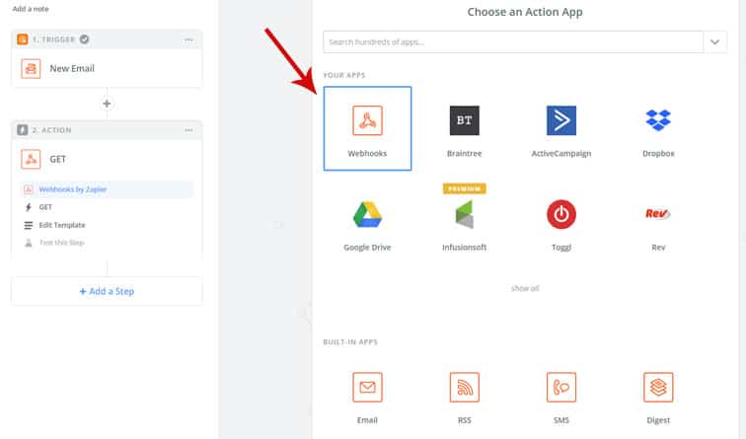This screenshot has width=746, height=439.
Task: Select the Webhooks app icon
Action: pos(367,121)
